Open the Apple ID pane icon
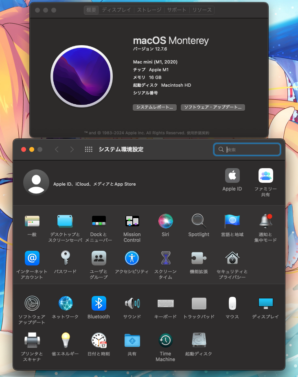Image resolution: width=298 pixels, height=377 pixels. 232,175
